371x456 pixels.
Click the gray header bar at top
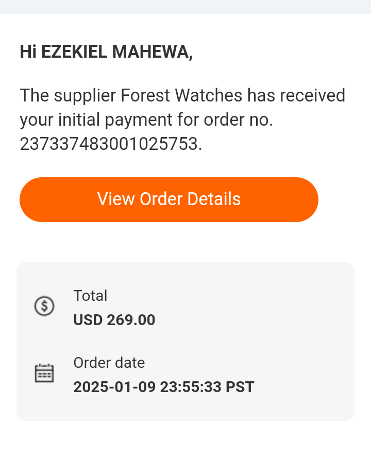click(x=185, y=7)
